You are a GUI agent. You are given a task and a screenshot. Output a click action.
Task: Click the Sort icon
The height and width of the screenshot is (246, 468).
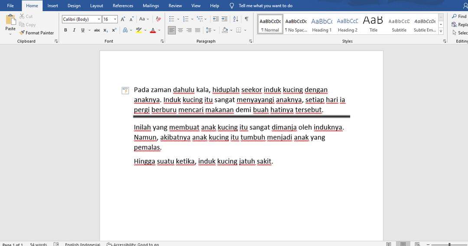(236, 19)
